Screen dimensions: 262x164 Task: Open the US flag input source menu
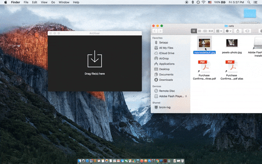coord(210,2)
